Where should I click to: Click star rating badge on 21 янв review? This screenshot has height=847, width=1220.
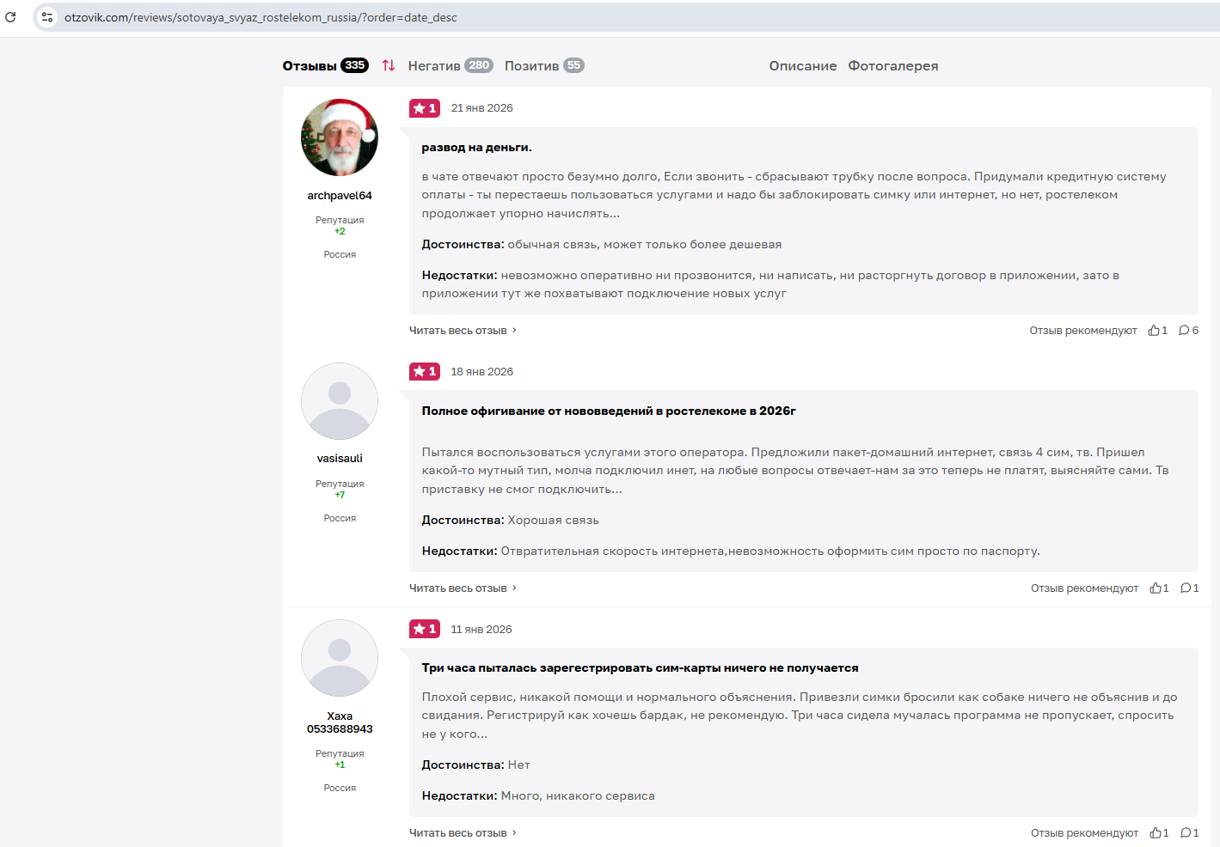(x=425, y=108)
